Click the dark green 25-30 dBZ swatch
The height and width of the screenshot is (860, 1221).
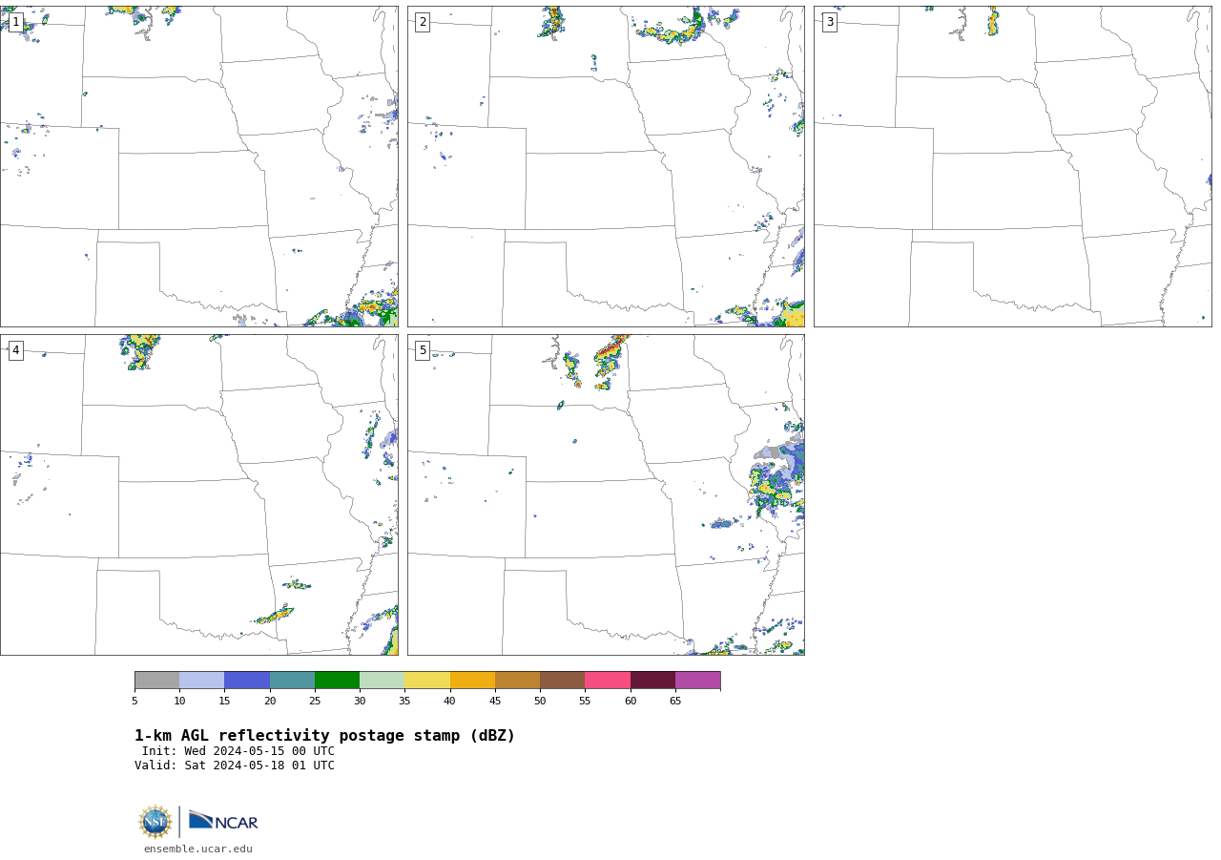[337, 681]
